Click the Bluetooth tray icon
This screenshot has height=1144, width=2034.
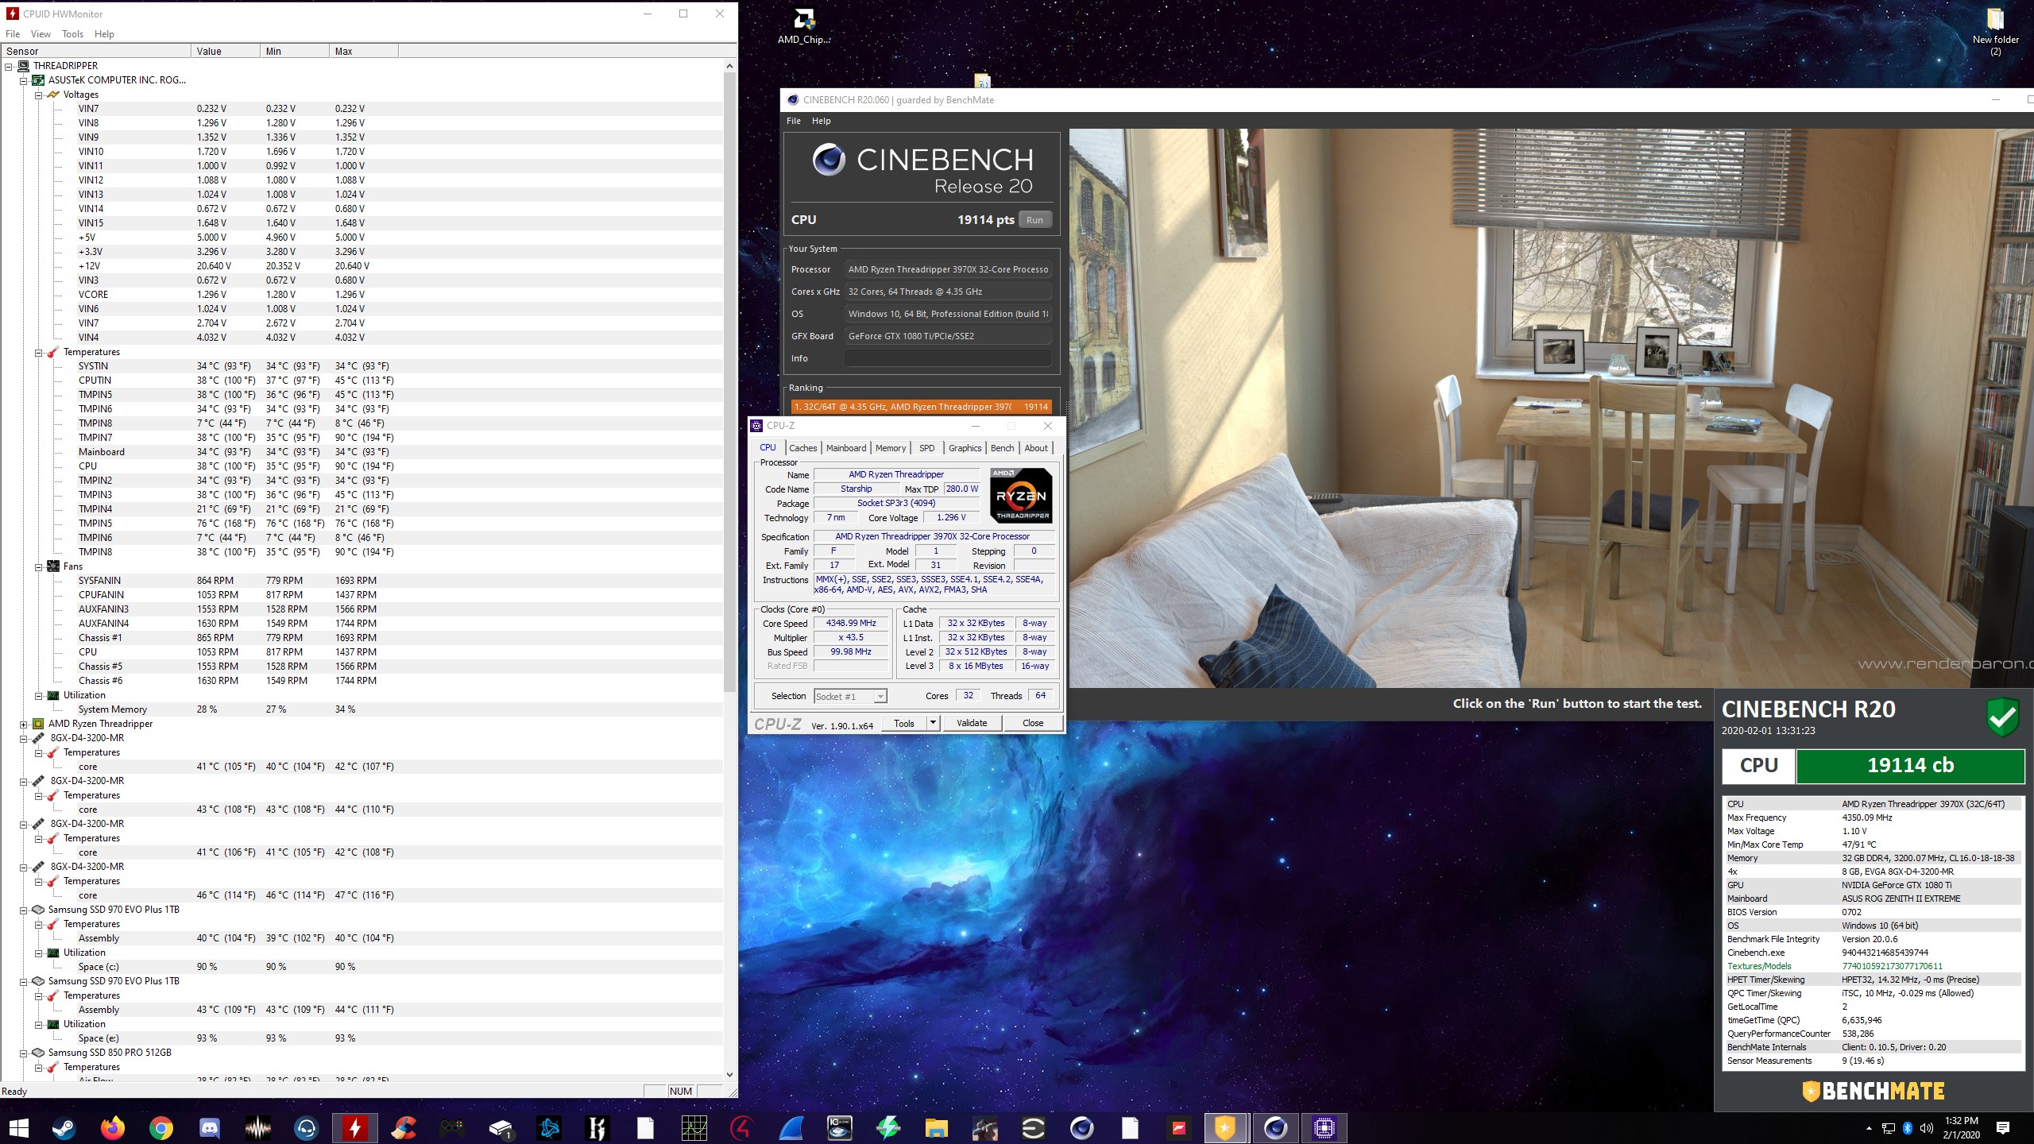tap(1908, 1128)
